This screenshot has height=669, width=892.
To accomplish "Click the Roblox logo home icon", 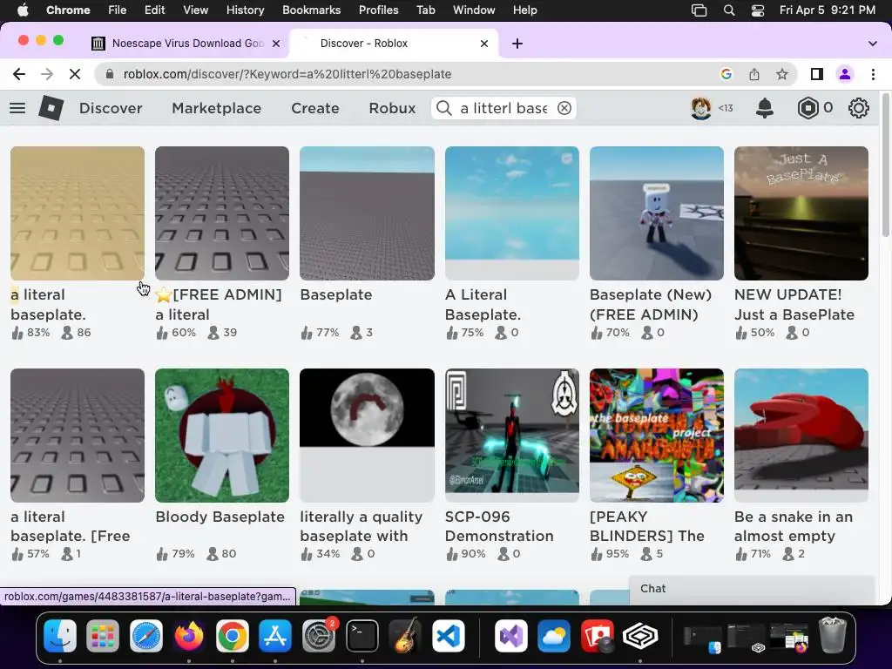I will point(51,108).
